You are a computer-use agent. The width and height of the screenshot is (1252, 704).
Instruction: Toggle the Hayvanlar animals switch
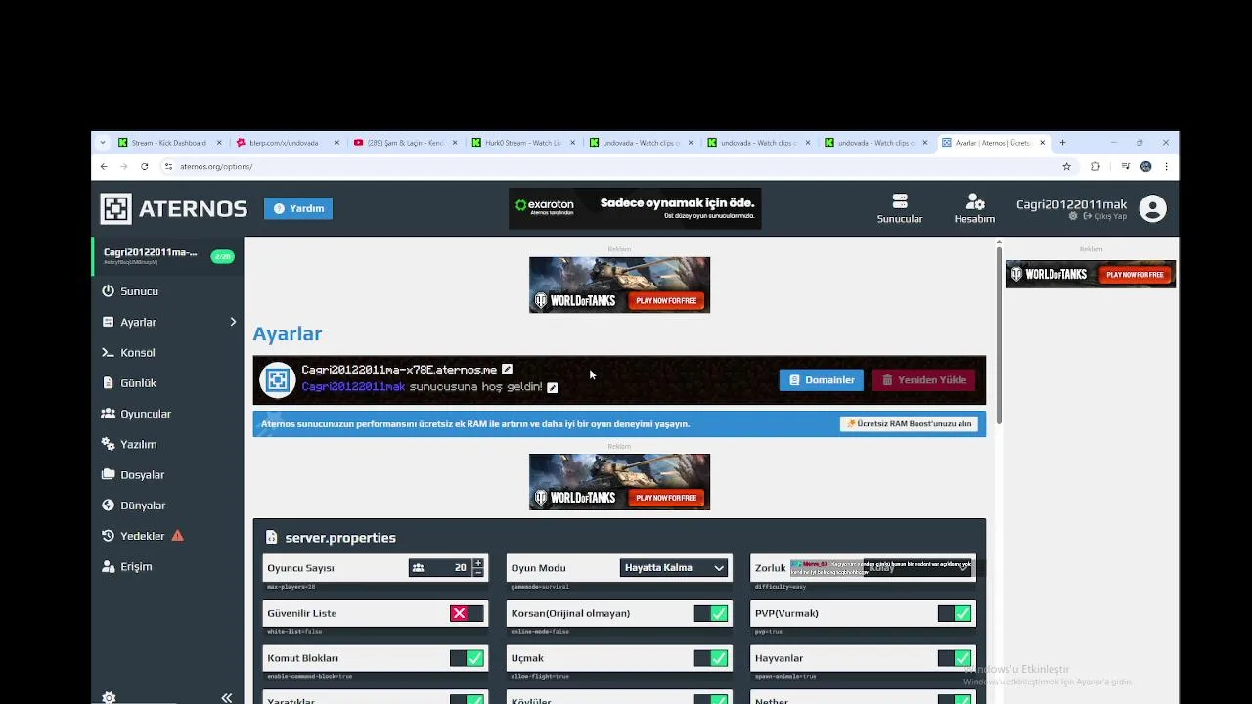pos(955,658)
